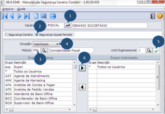
Task: Click the Grupo column header in left list
Action: [9, 62]
